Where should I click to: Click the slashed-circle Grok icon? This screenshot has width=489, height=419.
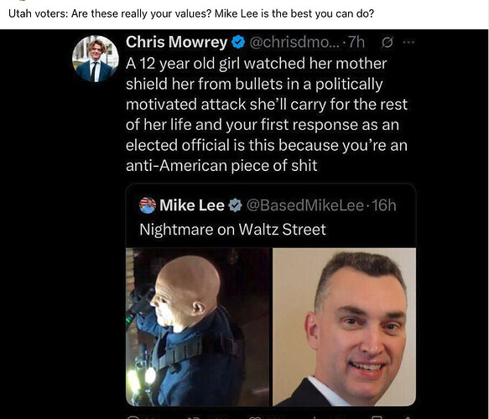[x=387, y=42]
